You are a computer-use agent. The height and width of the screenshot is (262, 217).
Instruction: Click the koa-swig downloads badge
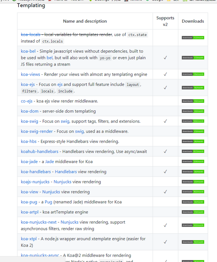tap(193, 121)
